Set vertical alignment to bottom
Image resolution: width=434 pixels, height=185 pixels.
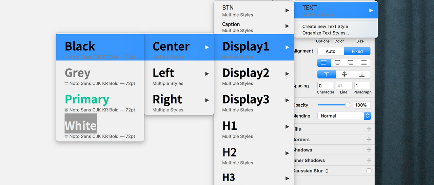[x=362, y=75]
